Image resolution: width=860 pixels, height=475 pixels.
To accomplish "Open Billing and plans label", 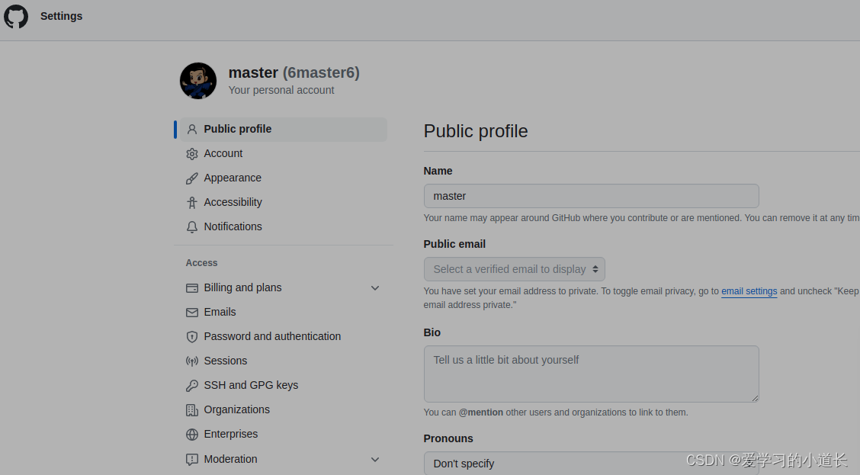I will click(x=243, y=288).
